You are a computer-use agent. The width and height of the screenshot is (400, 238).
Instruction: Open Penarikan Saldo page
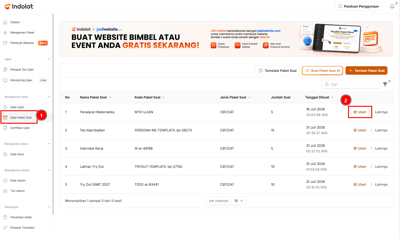tap(21, 217)
